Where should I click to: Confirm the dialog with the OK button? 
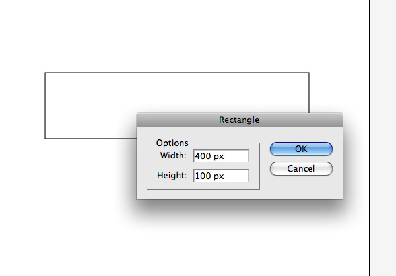(301, 149)
